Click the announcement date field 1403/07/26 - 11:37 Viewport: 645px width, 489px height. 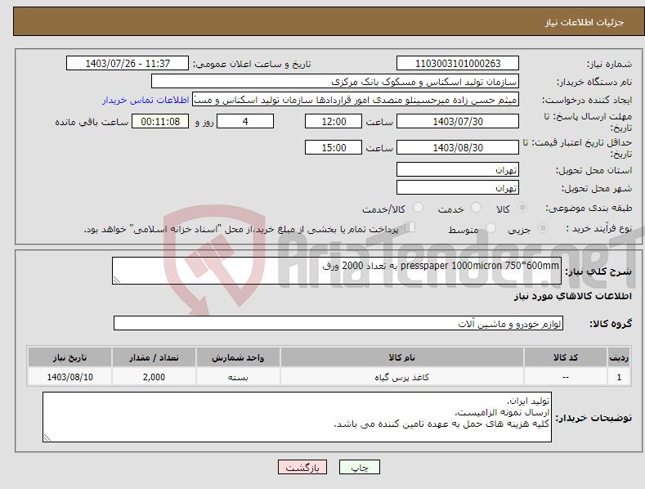[128, 64]
